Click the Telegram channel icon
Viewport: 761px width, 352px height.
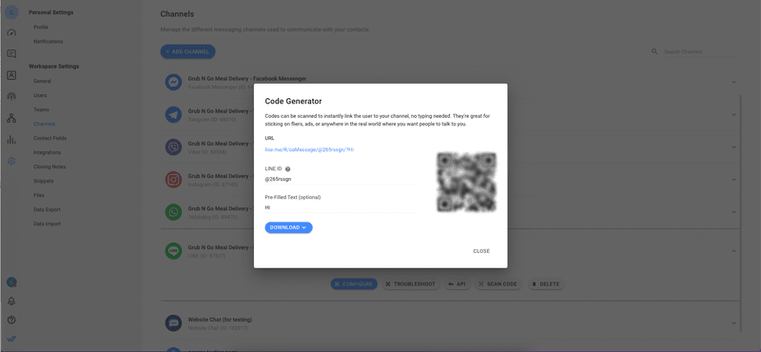coord(173,114)
